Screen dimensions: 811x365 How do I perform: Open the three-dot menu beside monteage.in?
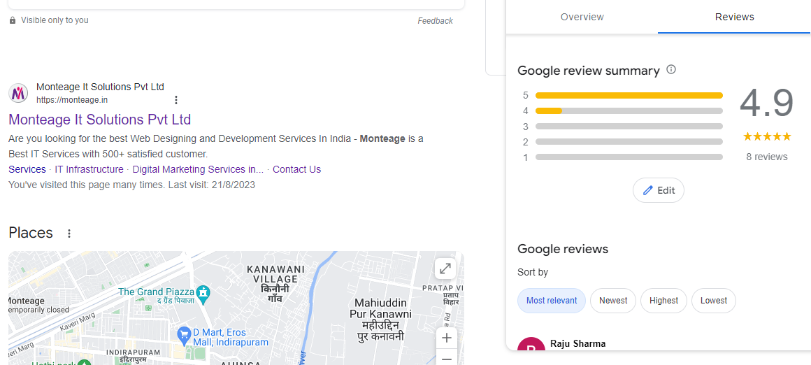coord(176,100)
